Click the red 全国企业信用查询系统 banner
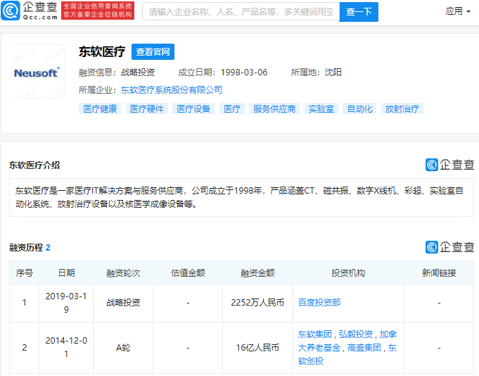This screenshot has height=376, width=479. tap(98, 11)
